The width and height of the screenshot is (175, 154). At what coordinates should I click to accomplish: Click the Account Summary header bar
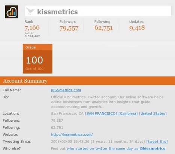(x=87, y=81)
